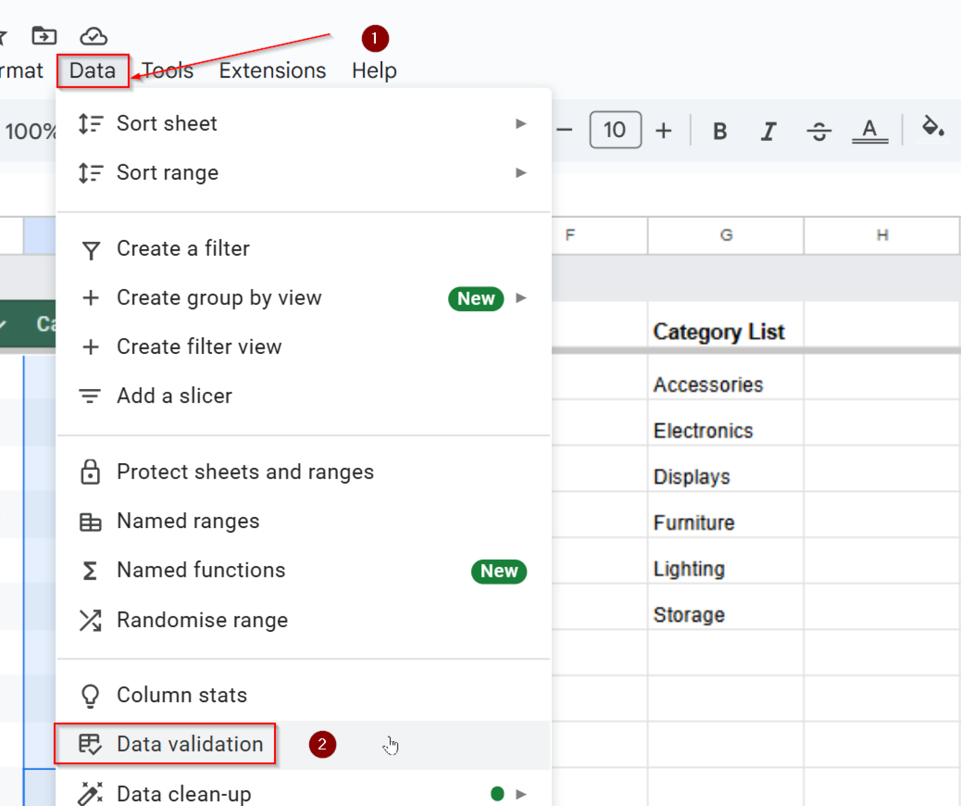Toggle italic formatting in the toolbar
961x806 pixels.
coord(768,130)
